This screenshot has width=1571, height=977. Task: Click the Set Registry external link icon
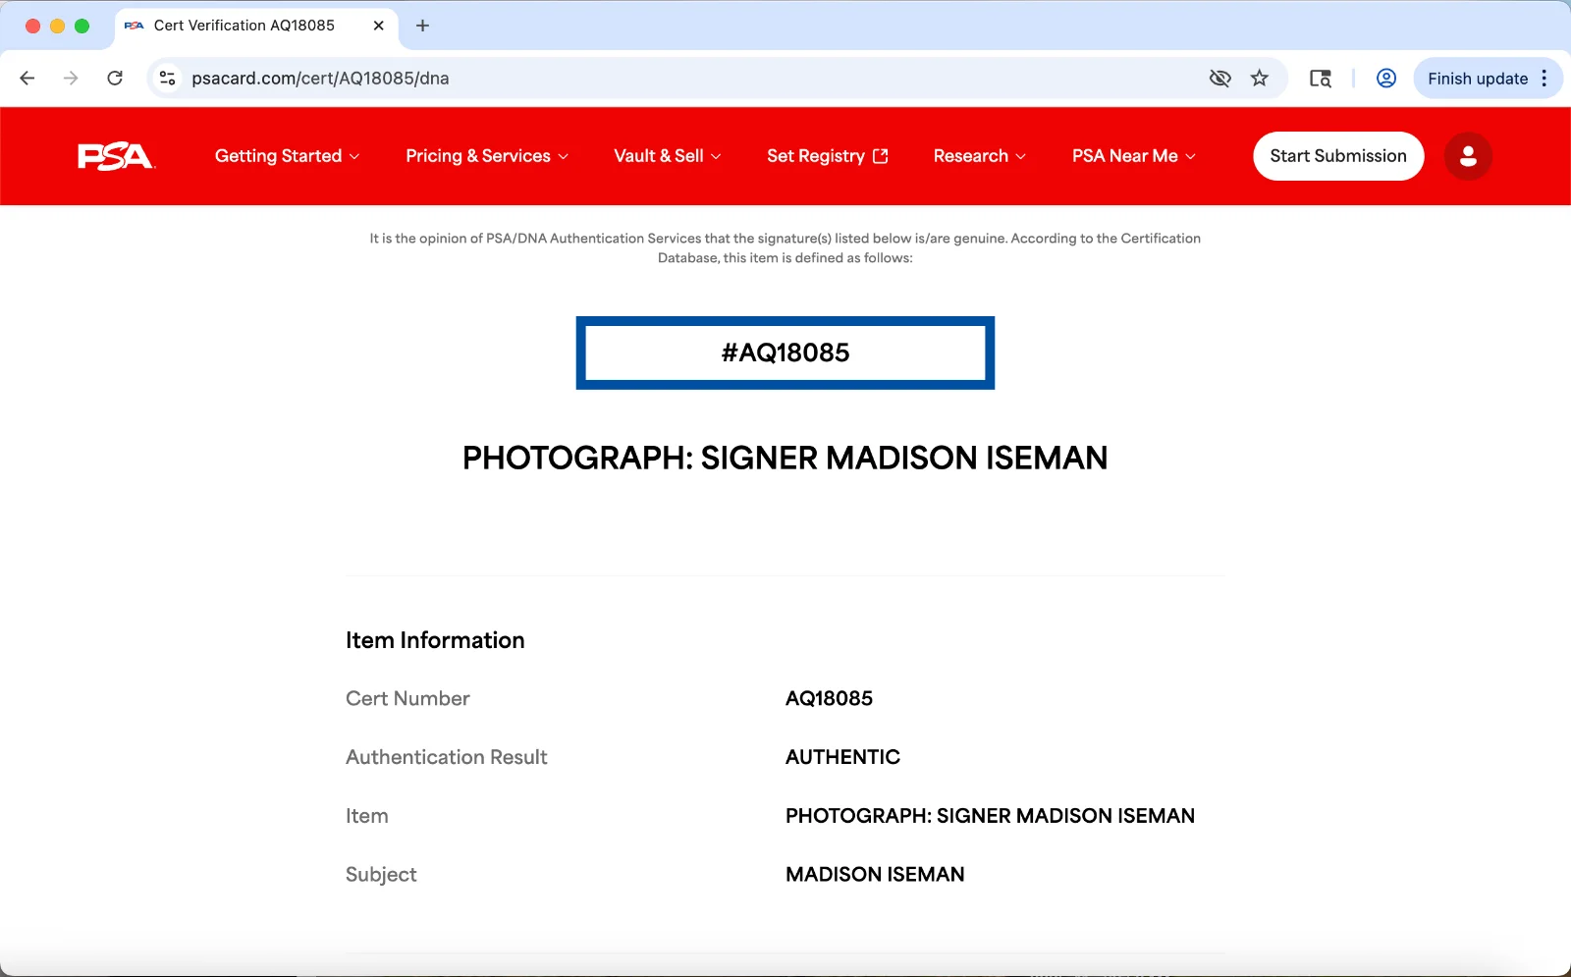click(x=881, y=156)
